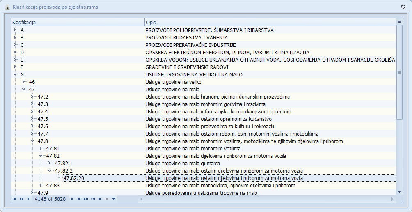Open the filter funnel in navigator
Screen dimensions: 412x212
(114, 199)
